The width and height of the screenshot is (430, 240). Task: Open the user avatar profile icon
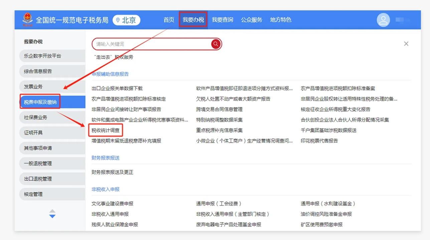[383, 20]
